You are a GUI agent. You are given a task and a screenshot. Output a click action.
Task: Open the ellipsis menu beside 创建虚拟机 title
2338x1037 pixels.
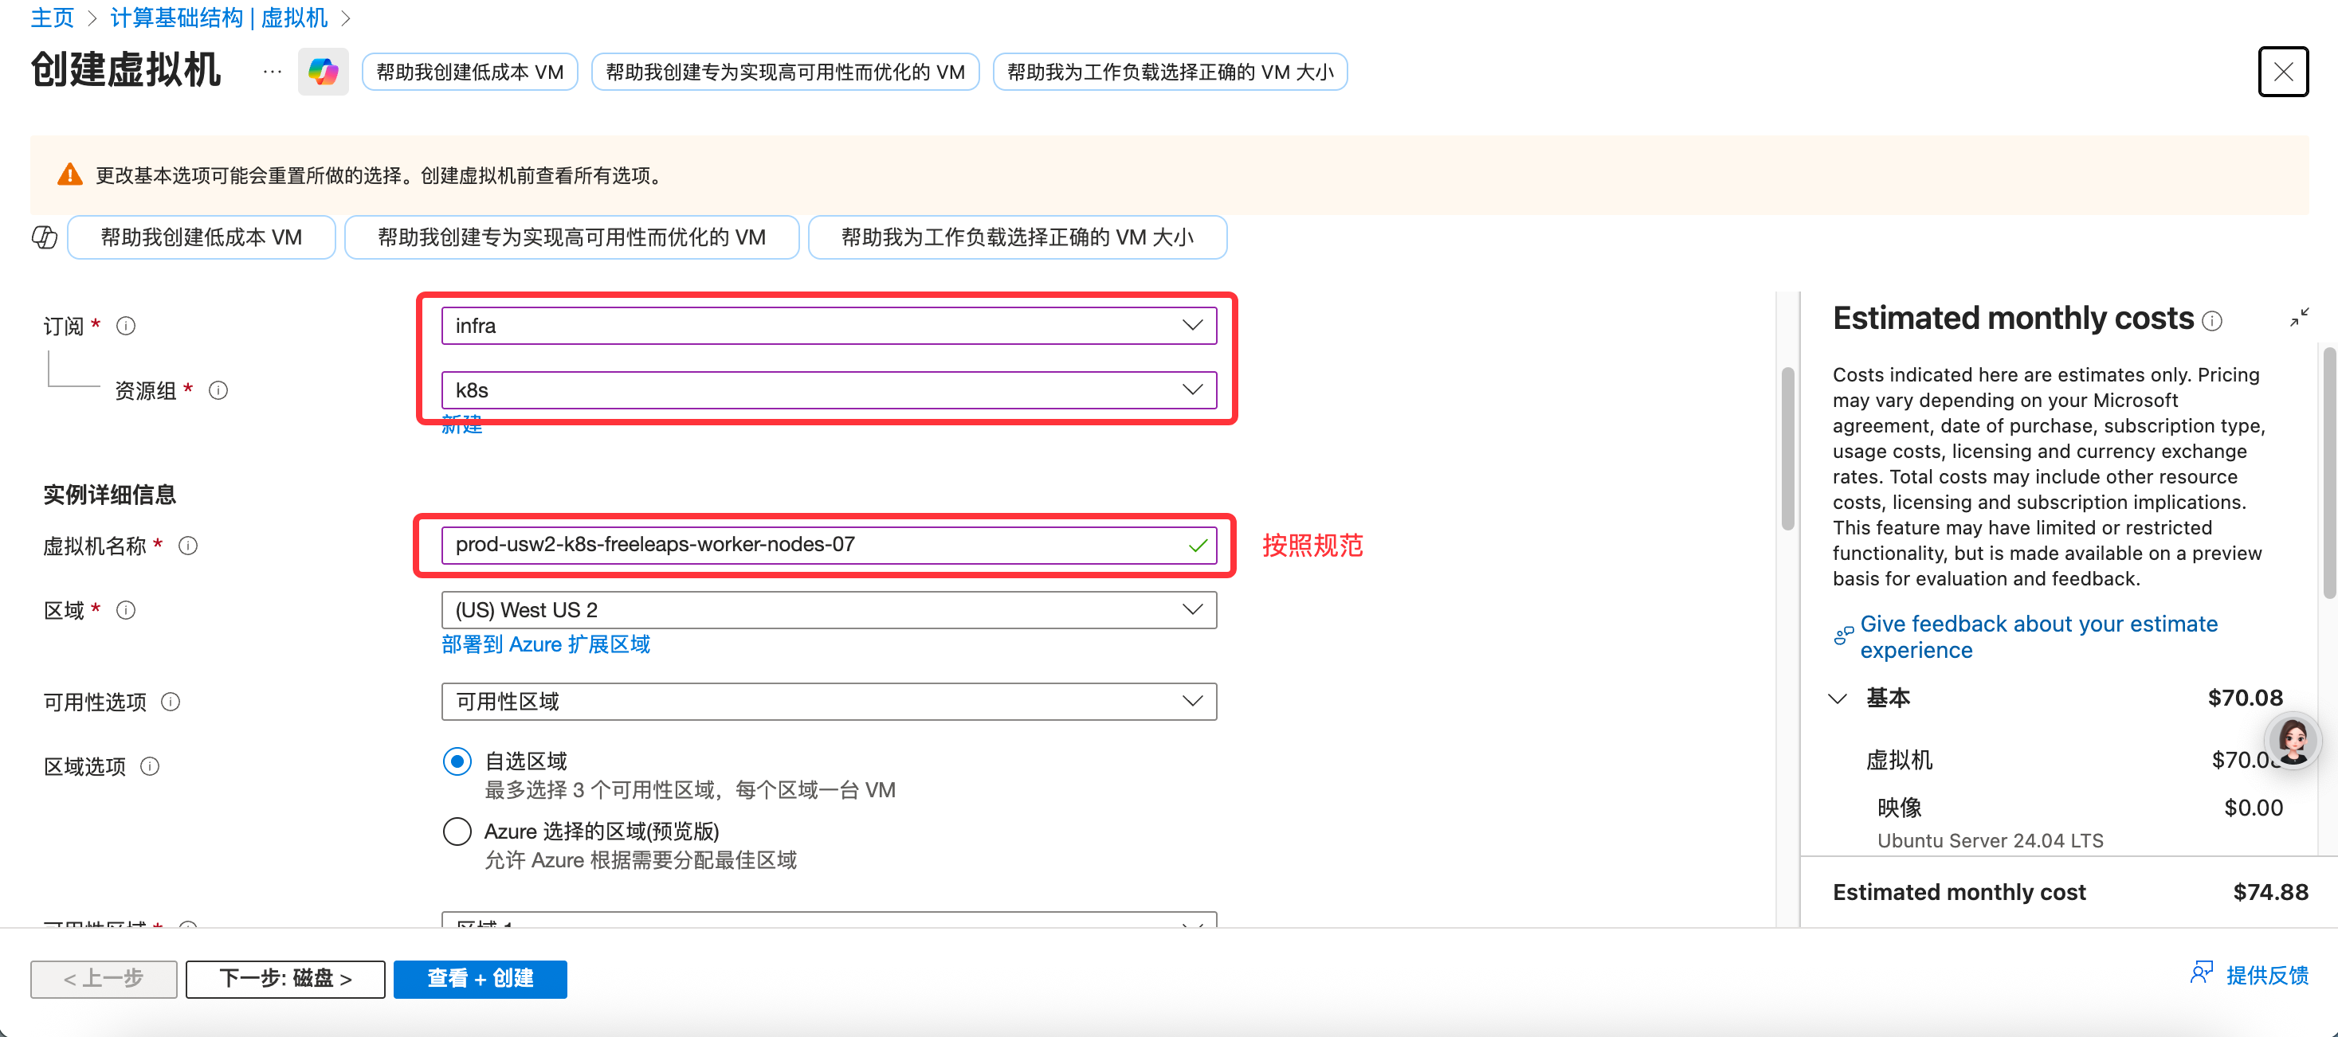pyautogui.click(x=272, y=72)
